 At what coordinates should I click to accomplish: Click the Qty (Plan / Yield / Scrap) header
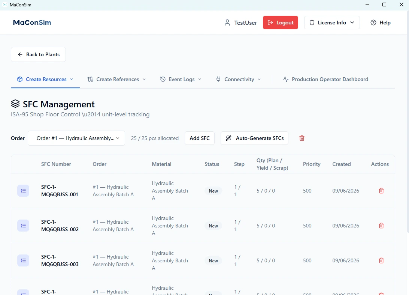(x=272, y=164)
